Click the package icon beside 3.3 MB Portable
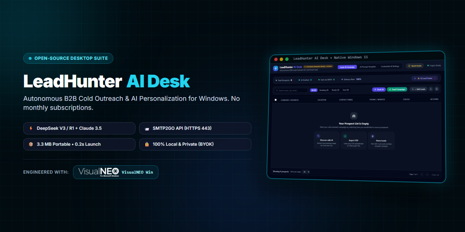This screenshot has height=232, width=465. 31,144
